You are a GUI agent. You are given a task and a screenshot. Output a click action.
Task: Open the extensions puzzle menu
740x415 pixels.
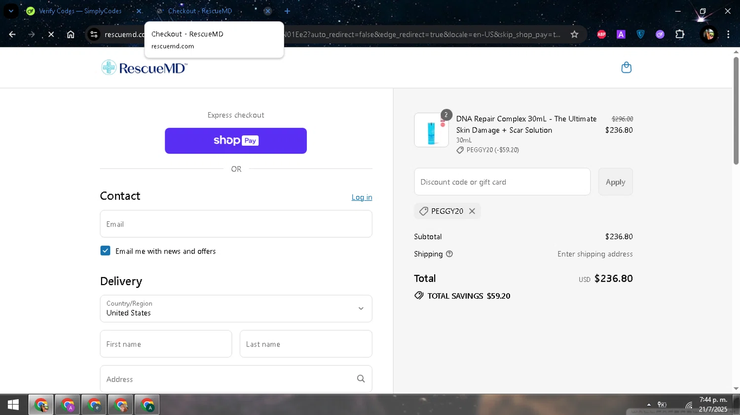click(680, 34)
